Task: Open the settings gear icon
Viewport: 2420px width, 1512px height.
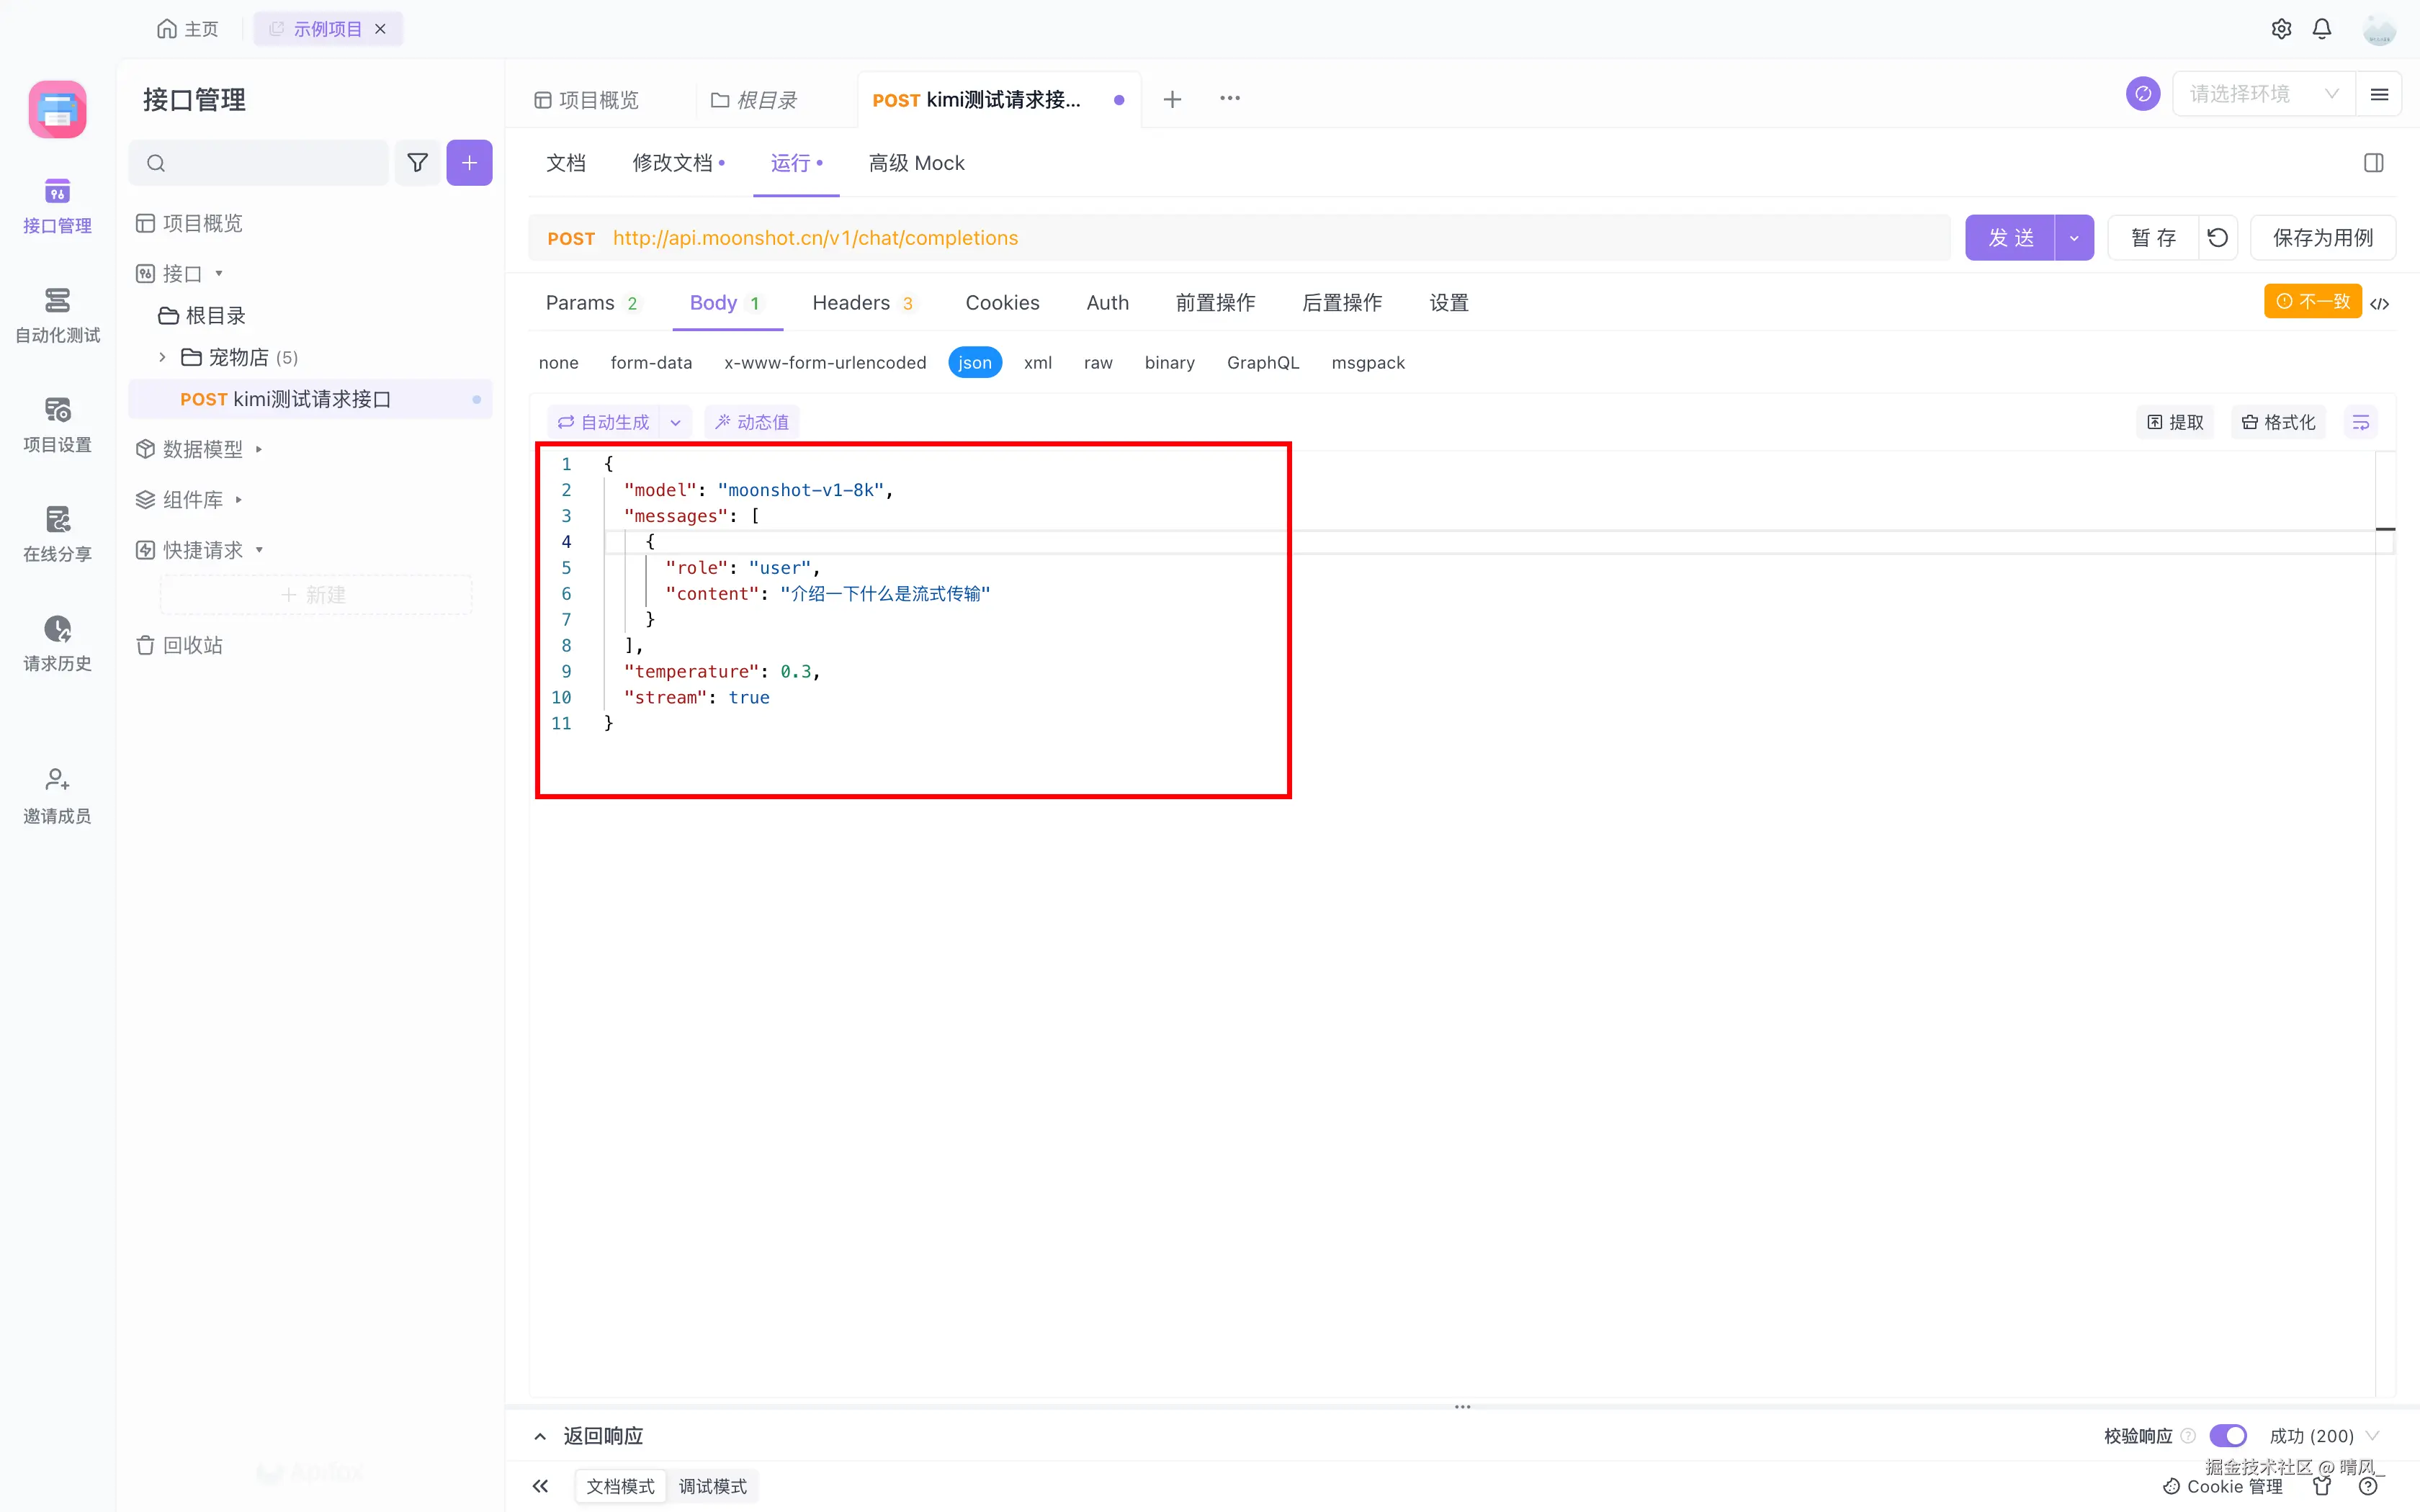Action: [2281, 29]
